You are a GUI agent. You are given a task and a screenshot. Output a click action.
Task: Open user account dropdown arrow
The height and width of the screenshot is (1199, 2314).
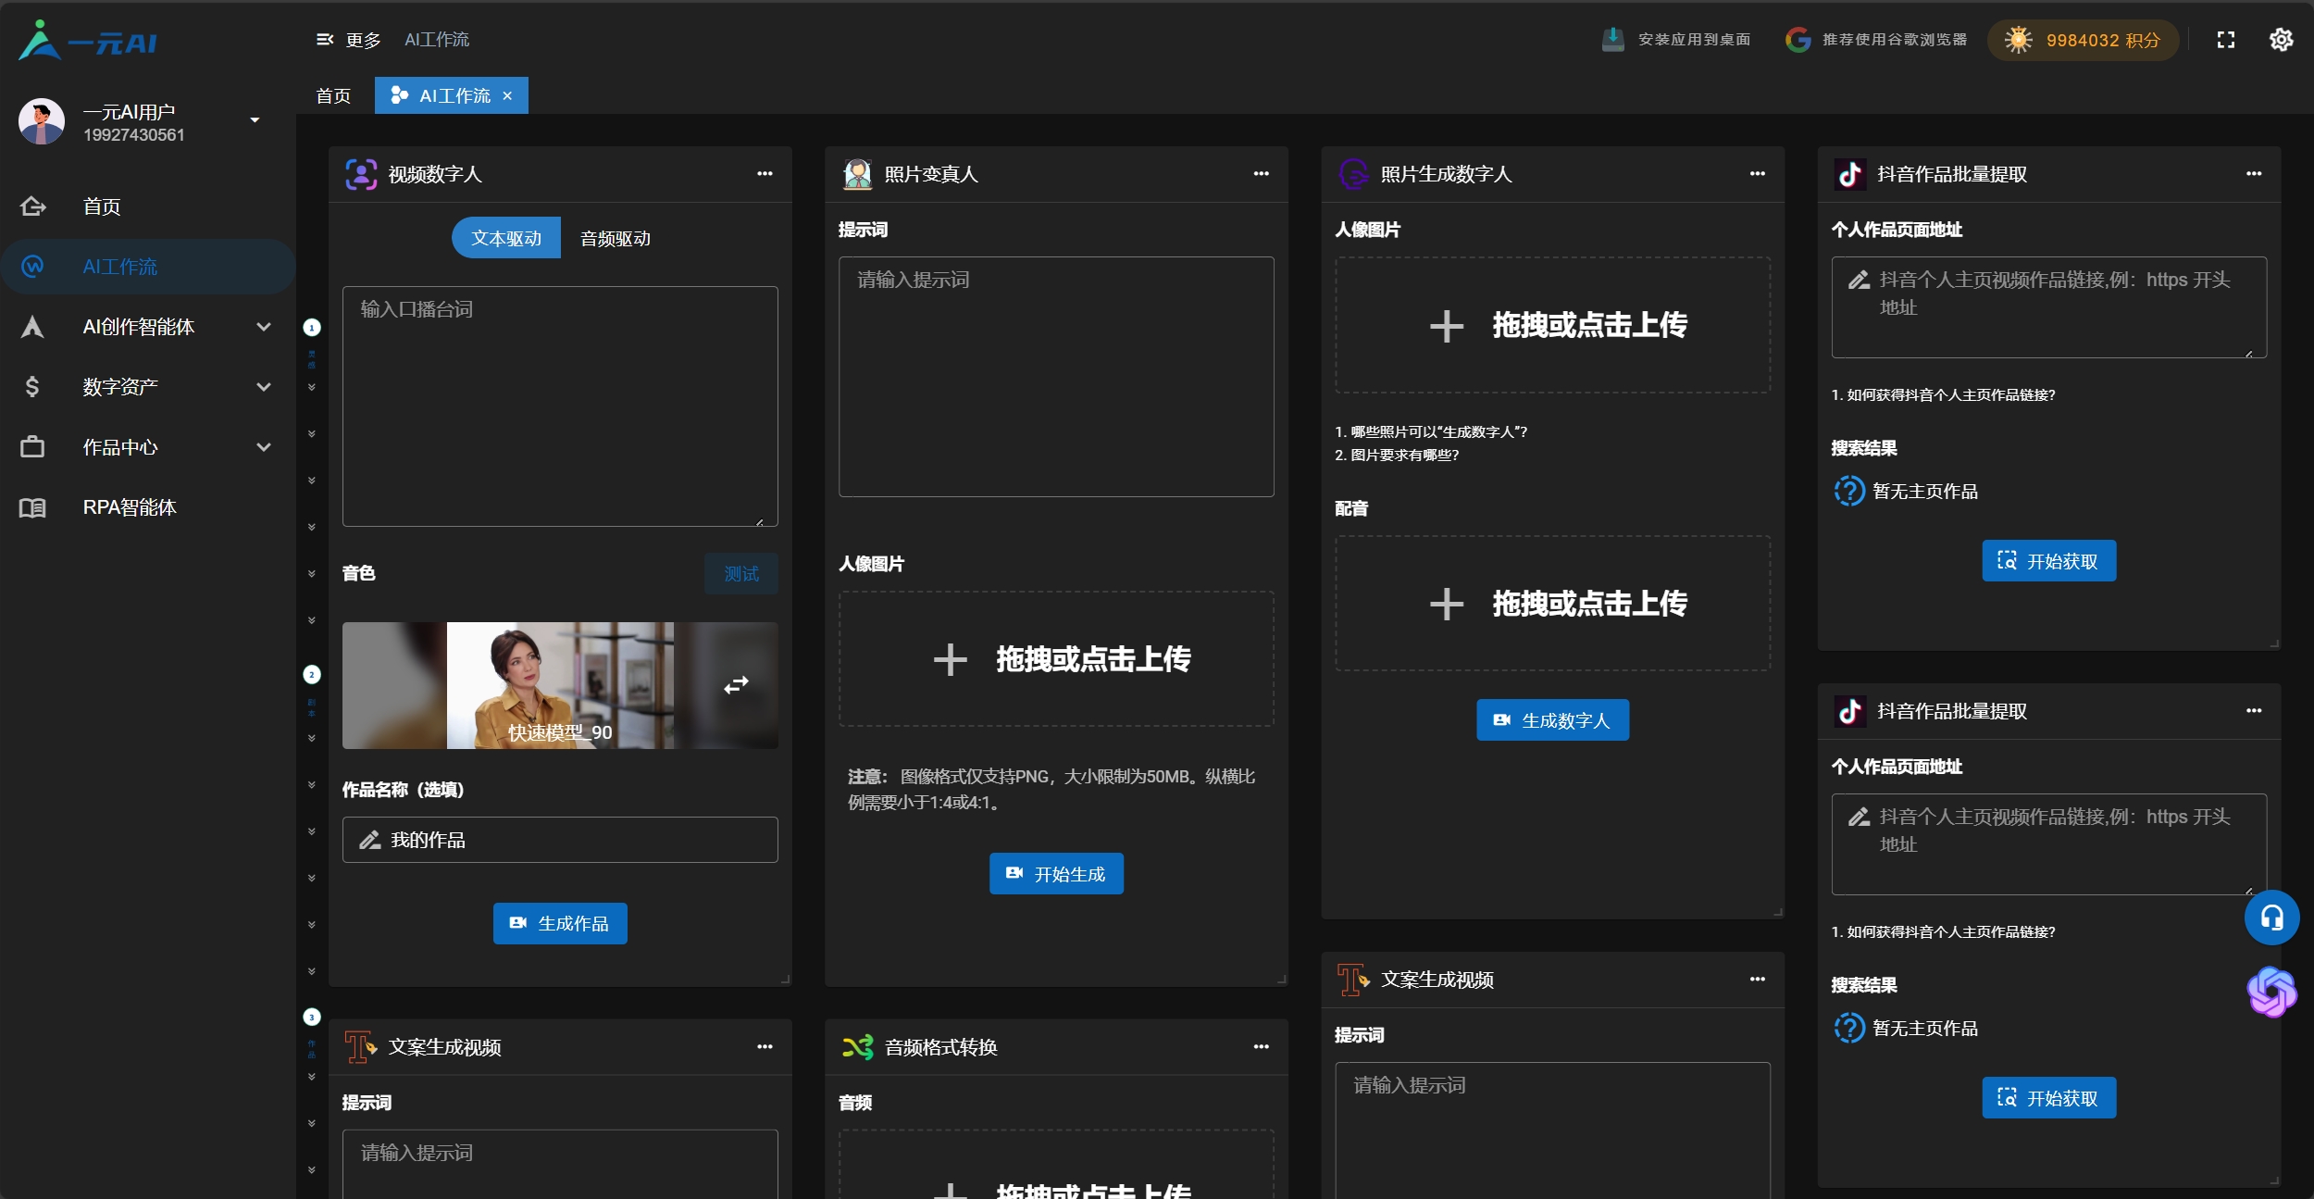point(255,120)
